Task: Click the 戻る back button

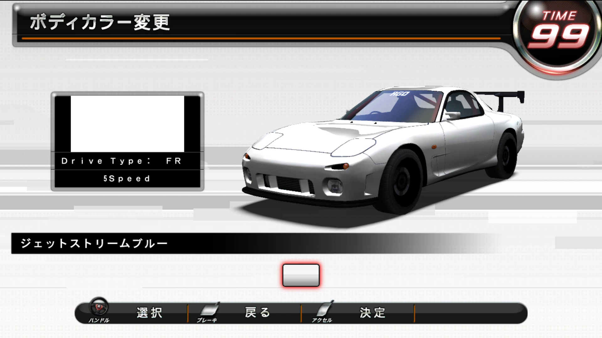Action: click(x=257, y=312)
